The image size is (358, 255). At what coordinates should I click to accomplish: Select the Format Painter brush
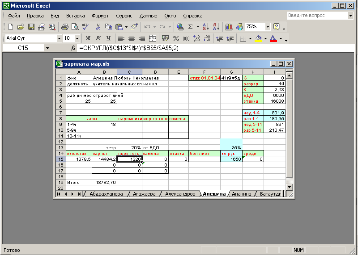tap(135, 27)
